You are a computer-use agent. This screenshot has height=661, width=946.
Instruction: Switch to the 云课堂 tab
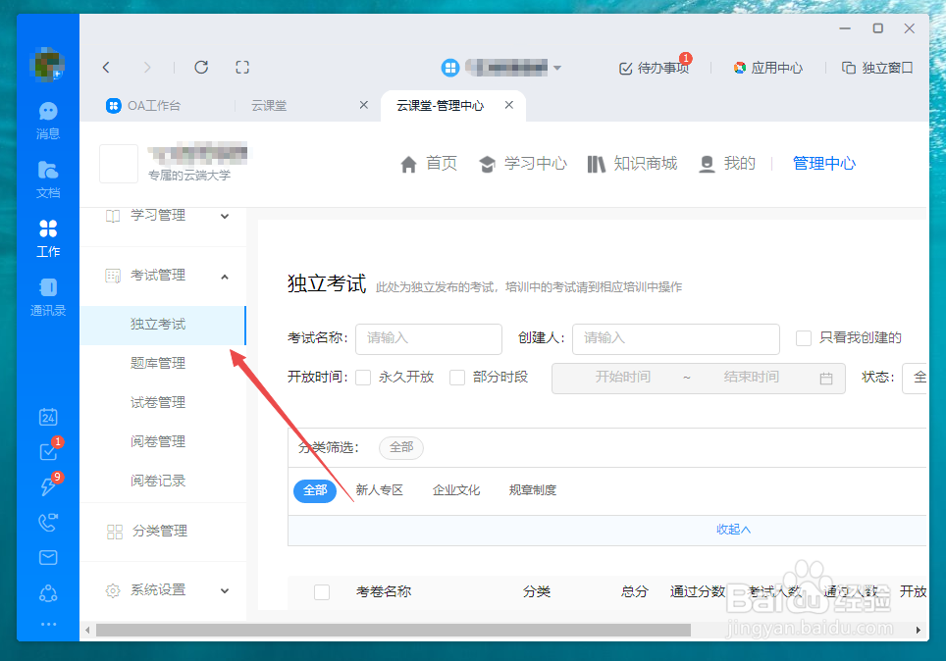pyautogui.click(x=269, y=106)
